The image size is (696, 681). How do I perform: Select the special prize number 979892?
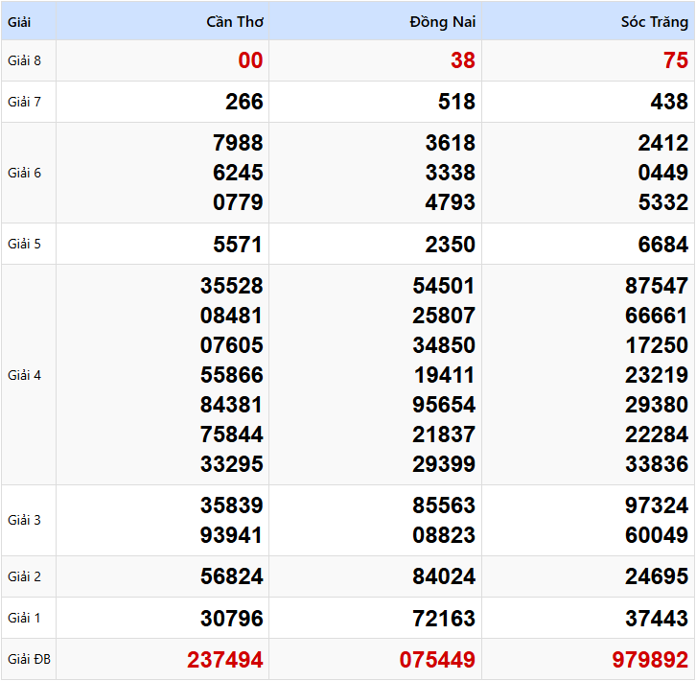click(x=650, y=660)
